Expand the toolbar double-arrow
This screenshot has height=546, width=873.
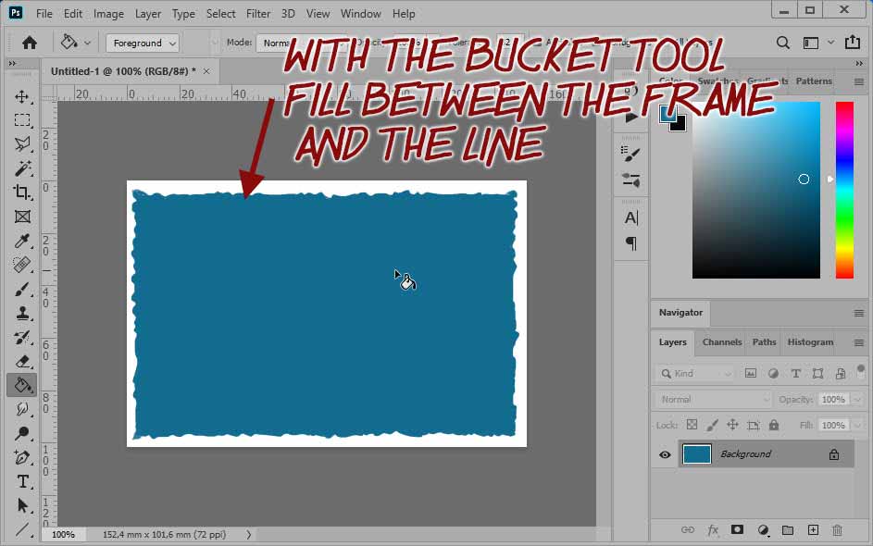pos(12,64)
